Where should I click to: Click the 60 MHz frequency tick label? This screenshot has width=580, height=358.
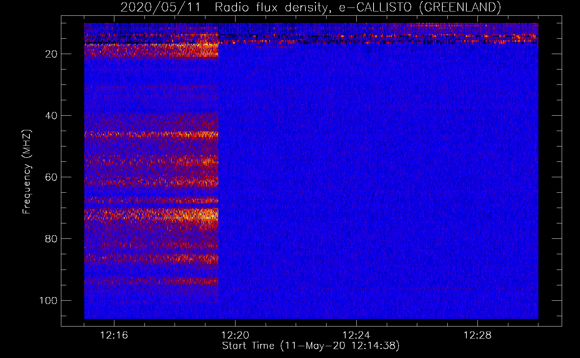pyautogui.click(x=51, y=177)
